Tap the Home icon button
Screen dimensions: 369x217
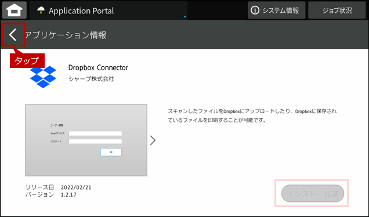15,10
